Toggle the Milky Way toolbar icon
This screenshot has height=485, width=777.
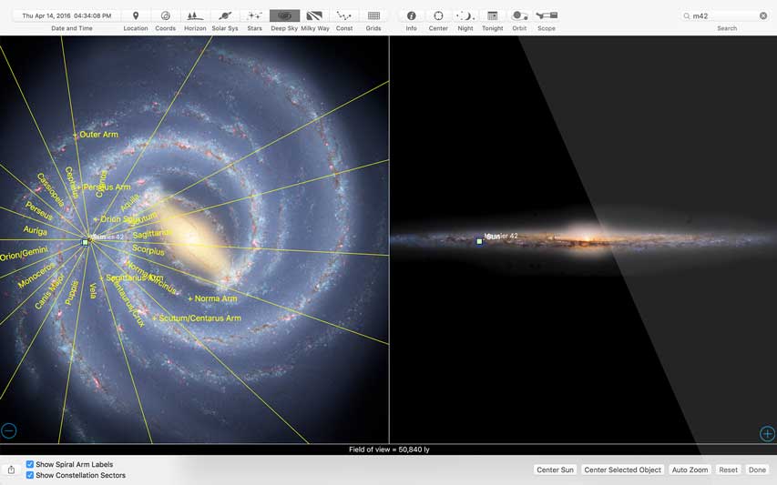click(314, 15)
